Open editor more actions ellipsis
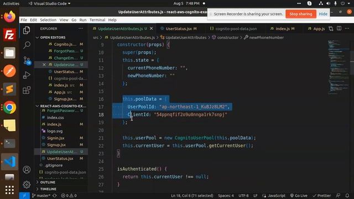 [347, 29]
